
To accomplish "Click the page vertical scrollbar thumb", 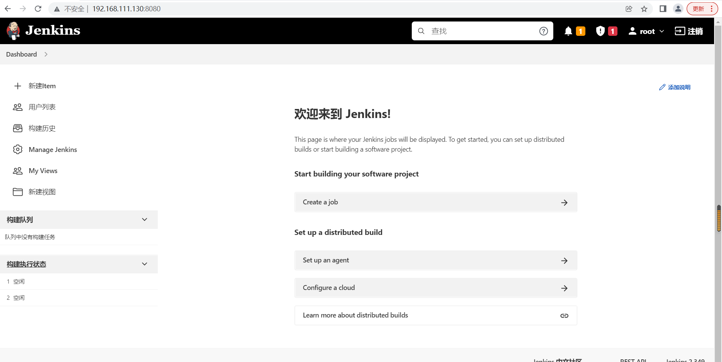I will pos(719,218).
